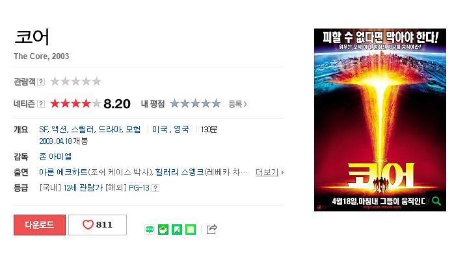Click the magnifier icon on the poster
Viewport: 467px width, 260px height.
tap(436, 201)
